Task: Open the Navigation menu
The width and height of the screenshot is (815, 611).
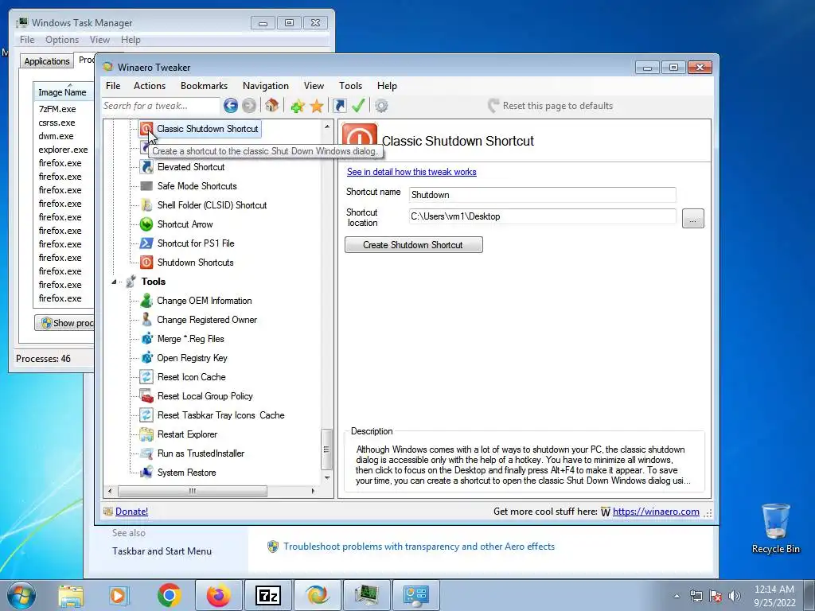Action: coord(266,86)
